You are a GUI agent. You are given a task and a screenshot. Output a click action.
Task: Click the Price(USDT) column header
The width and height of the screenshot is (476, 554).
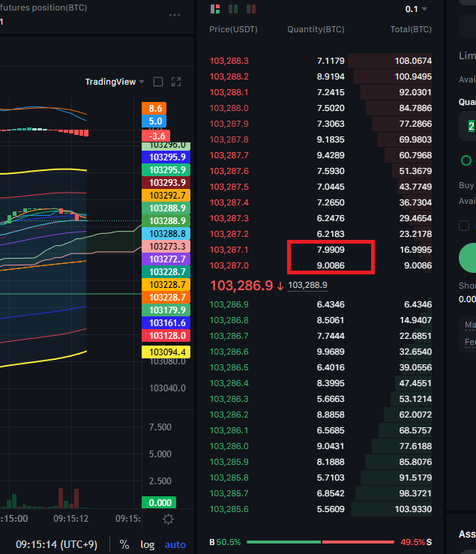click(x=233, y=29)
